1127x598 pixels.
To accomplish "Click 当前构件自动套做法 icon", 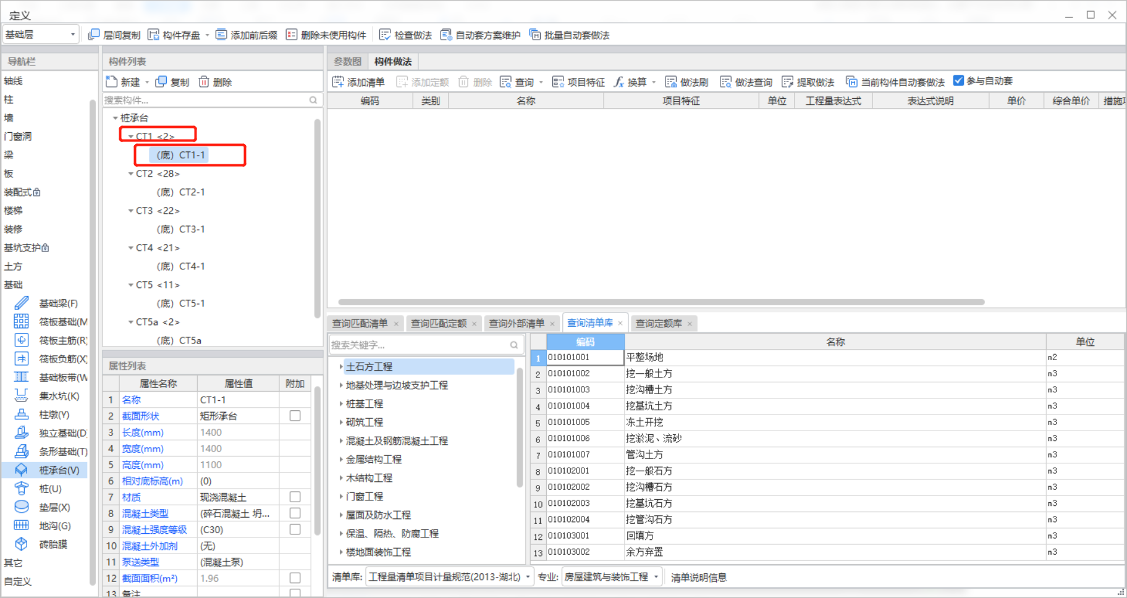I will pos(851,82).
